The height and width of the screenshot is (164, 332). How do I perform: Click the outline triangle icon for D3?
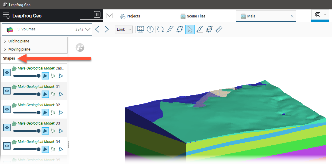[61, 131]
